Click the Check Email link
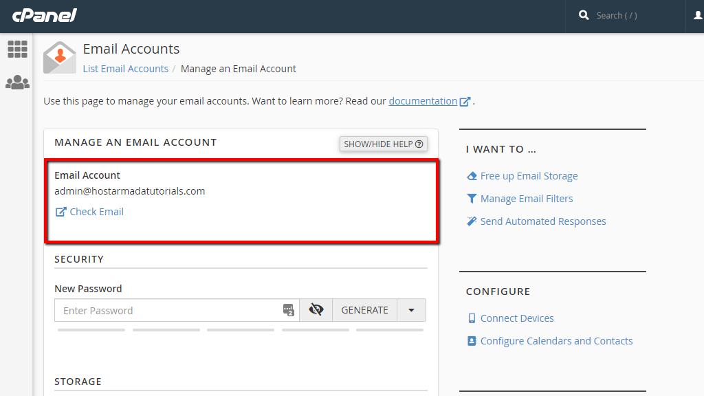 point(96,212)
